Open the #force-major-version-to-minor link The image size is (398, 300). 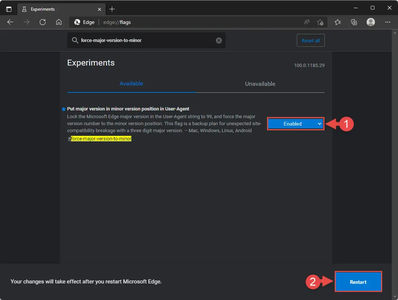pyautogui.click(x=100, y=138)
